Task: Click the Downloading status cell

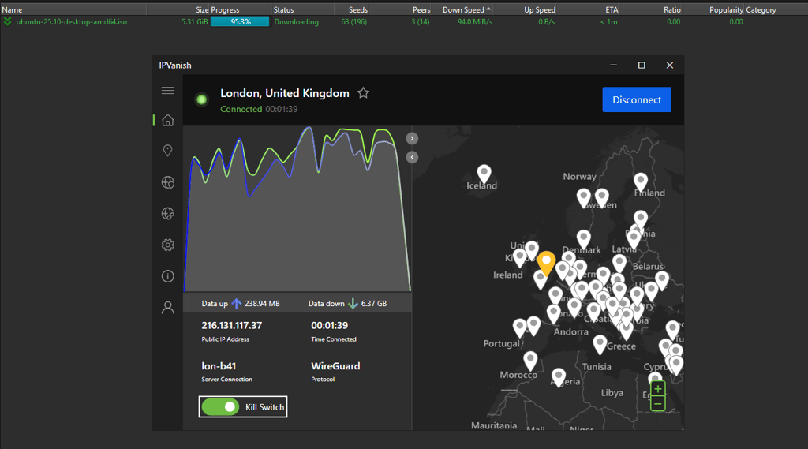Action: pyautogui.click(x=297, y=21)
